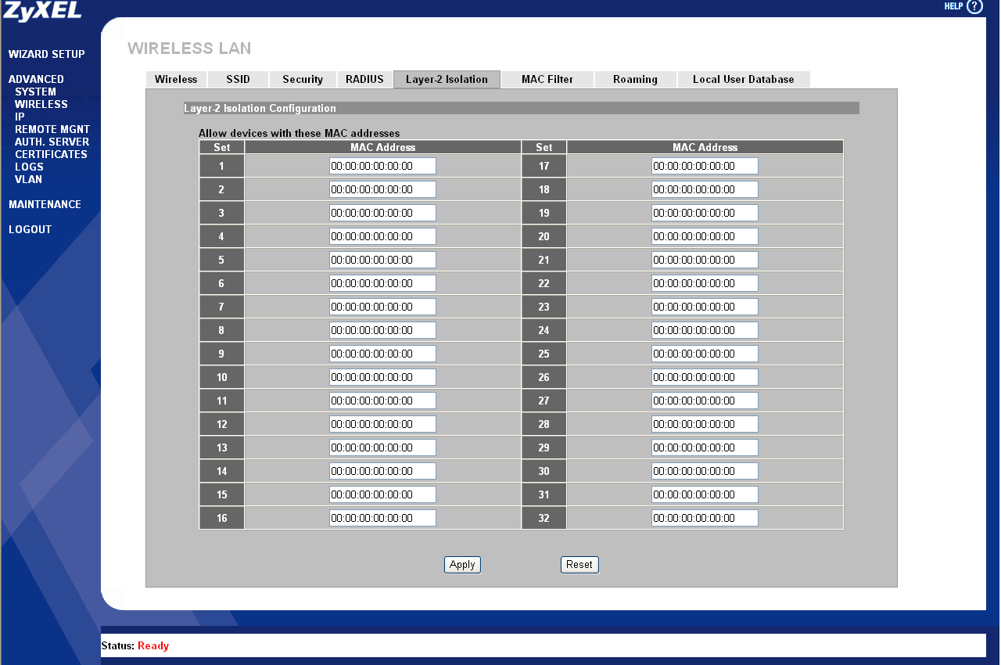Click the Apply button
1001x665 pixels.
point(462,565)
